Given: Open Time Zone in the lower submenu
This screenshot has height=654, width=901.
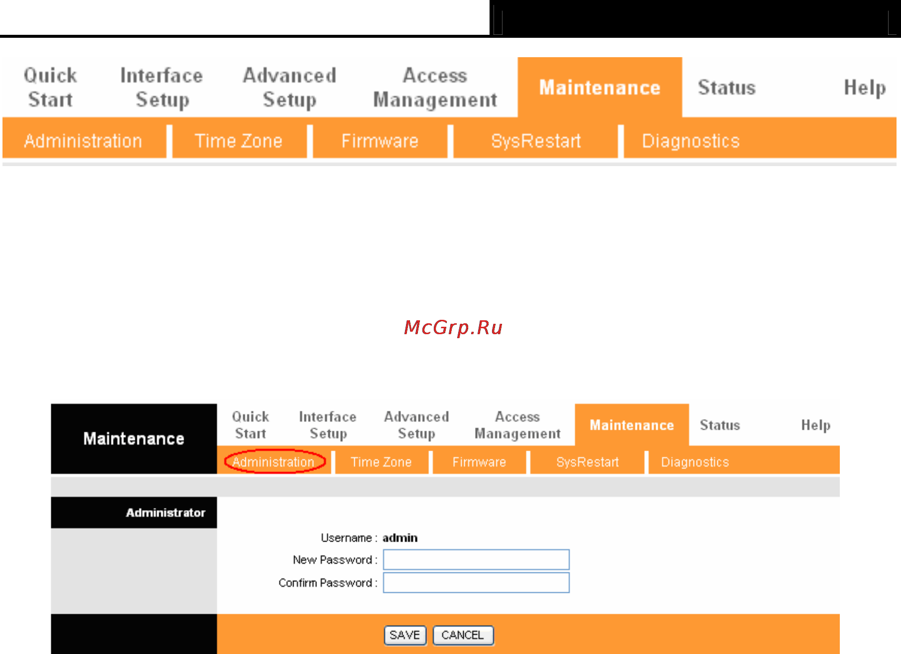Looking at the screenshot, I should (x=381, y=462).
